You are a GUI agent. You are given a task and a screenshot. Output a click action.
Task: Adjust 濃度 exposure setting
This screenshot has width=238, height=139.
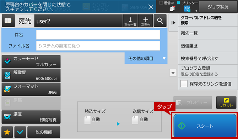pyautogui.click(x=31, y=117)
